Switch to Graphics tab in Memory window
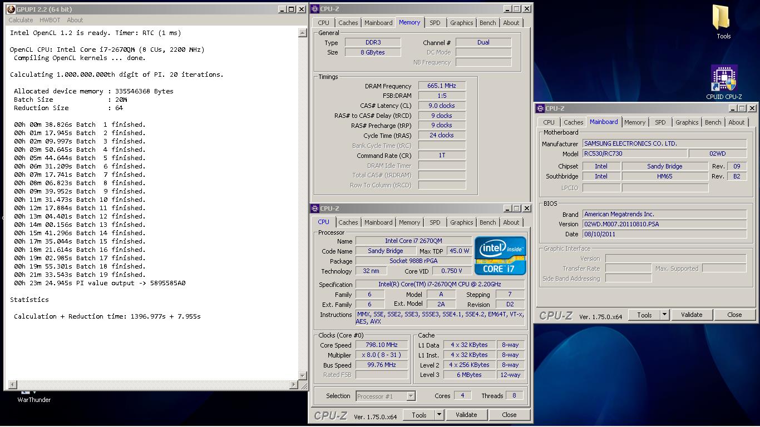760x427 pixels. coord(462,23)
